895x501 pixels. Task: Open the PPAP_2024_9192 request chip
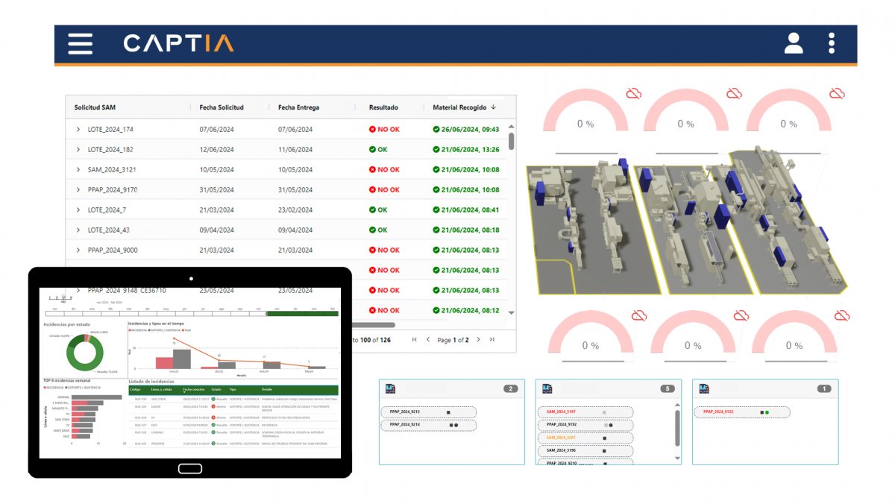coord(585,424)
